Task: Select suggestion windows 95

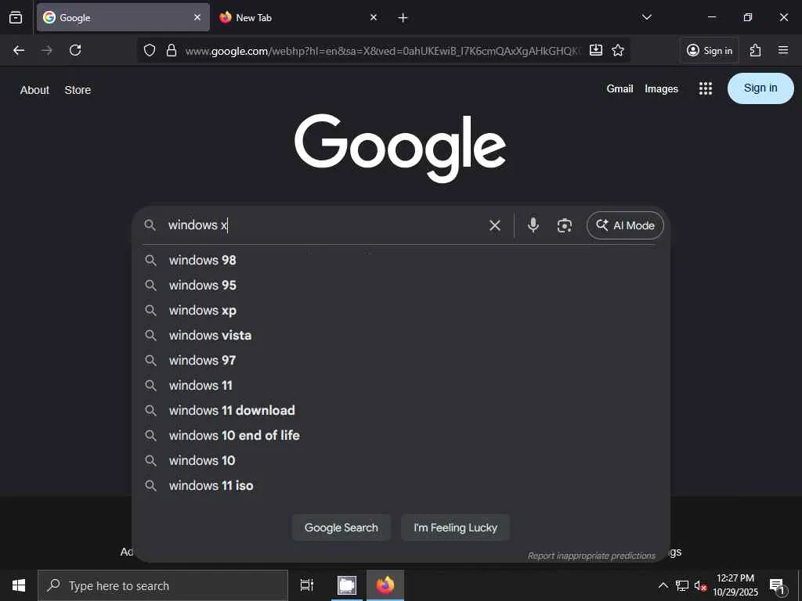Action: [400, 285]
